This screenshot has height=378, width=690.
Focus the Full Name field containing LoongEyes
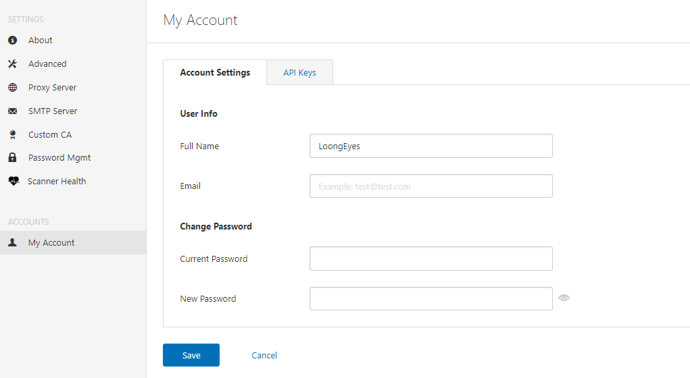pyautogui.click(x=430, y=146)
